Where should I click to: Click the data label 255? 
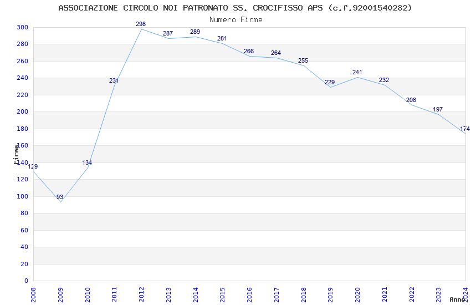303,60
